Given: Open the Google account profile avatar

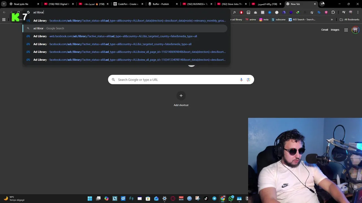Looking at the screenshot, I should tap(355, 30).
